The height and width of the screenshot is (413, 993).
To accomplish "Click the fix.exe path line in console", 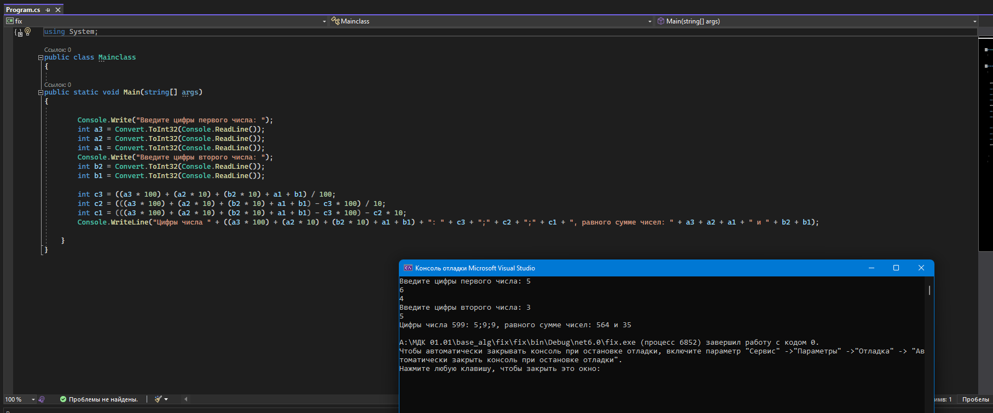I will coord(609,343).
